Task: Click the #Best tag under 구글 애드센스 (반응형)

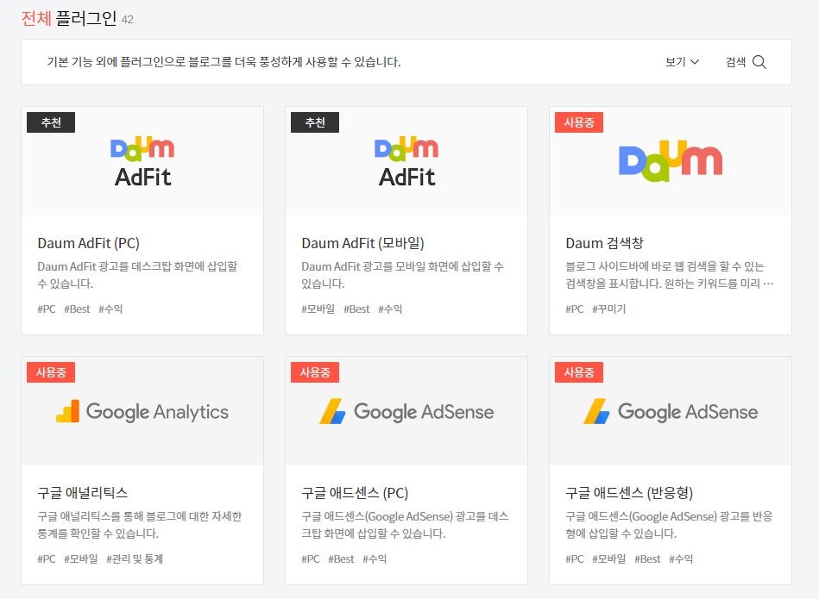Action: click(647, 558)
